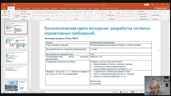Expand the shapes gallery more arrow
The width and height of the screenshot is (171, 96).
(104, 14)
